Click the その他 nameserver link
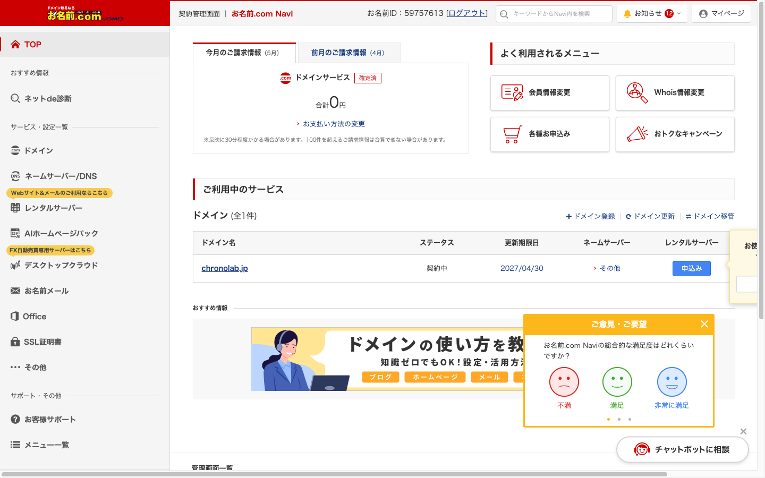The width and height of the screenshot is (765, 478). 610,268
